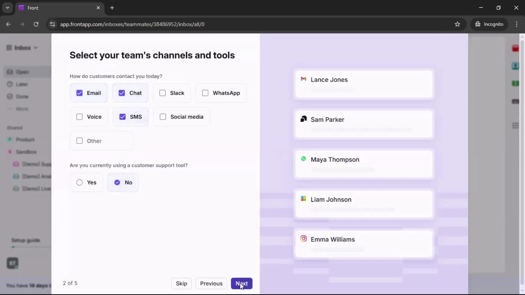Open the browser tab search dropdown
525x295 pixels.
point(7,8)
